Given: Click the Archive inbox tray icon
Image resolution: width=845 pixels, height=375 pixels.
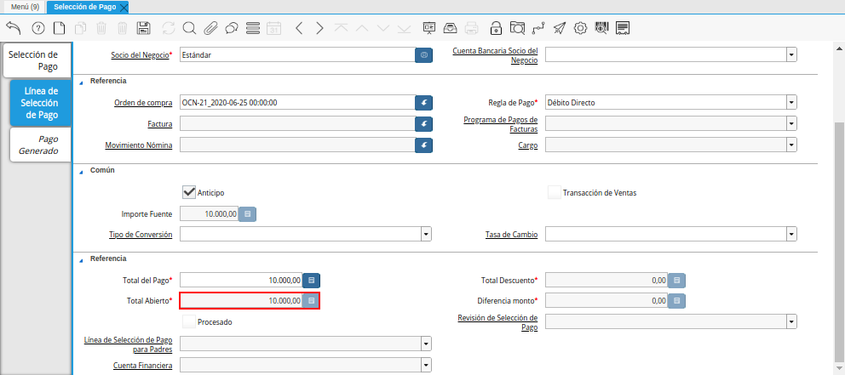Looking at the screenshot, I should point(450,28).
